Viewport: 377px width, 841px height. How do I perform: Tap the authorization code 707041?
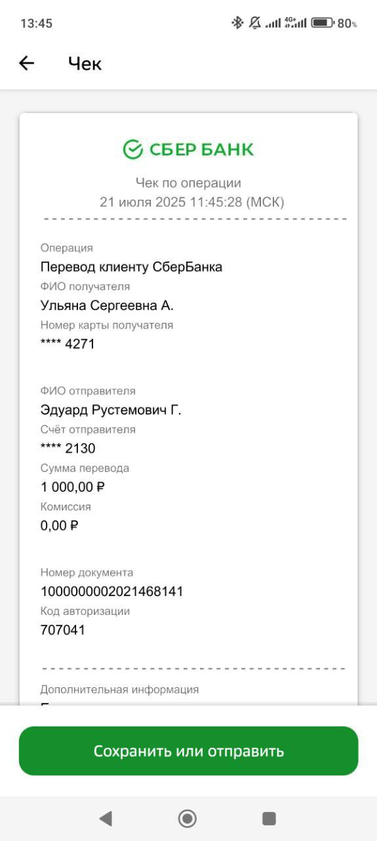click(63, 630)
